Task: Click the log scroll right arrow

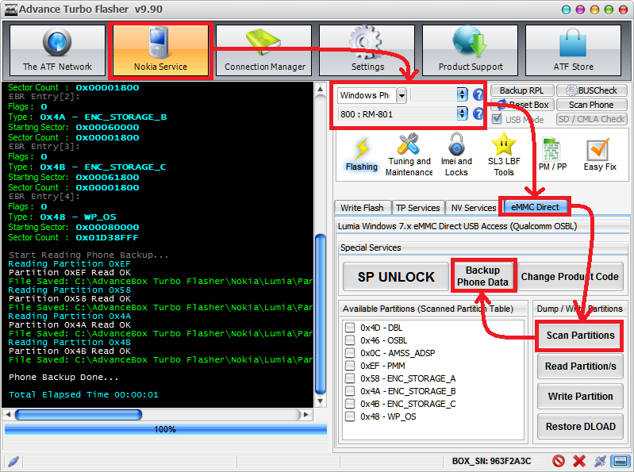Action: click(x=306, y=415)
